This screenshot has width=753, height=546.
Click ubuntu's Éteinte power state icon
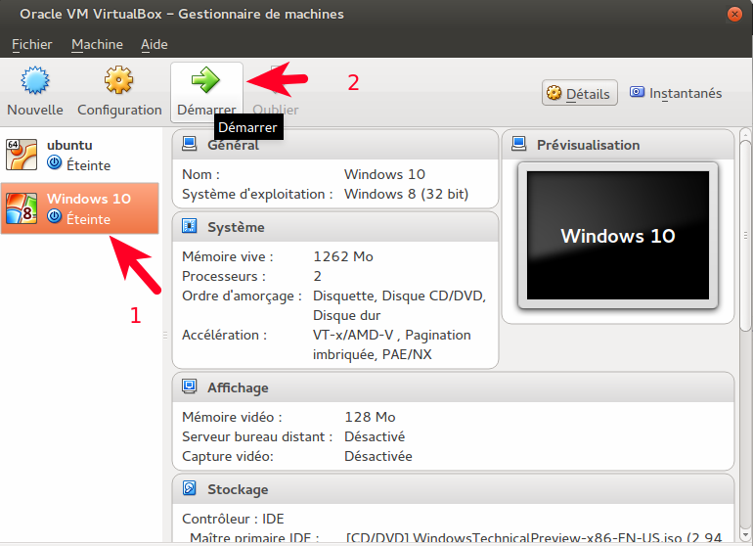point(54,163)
